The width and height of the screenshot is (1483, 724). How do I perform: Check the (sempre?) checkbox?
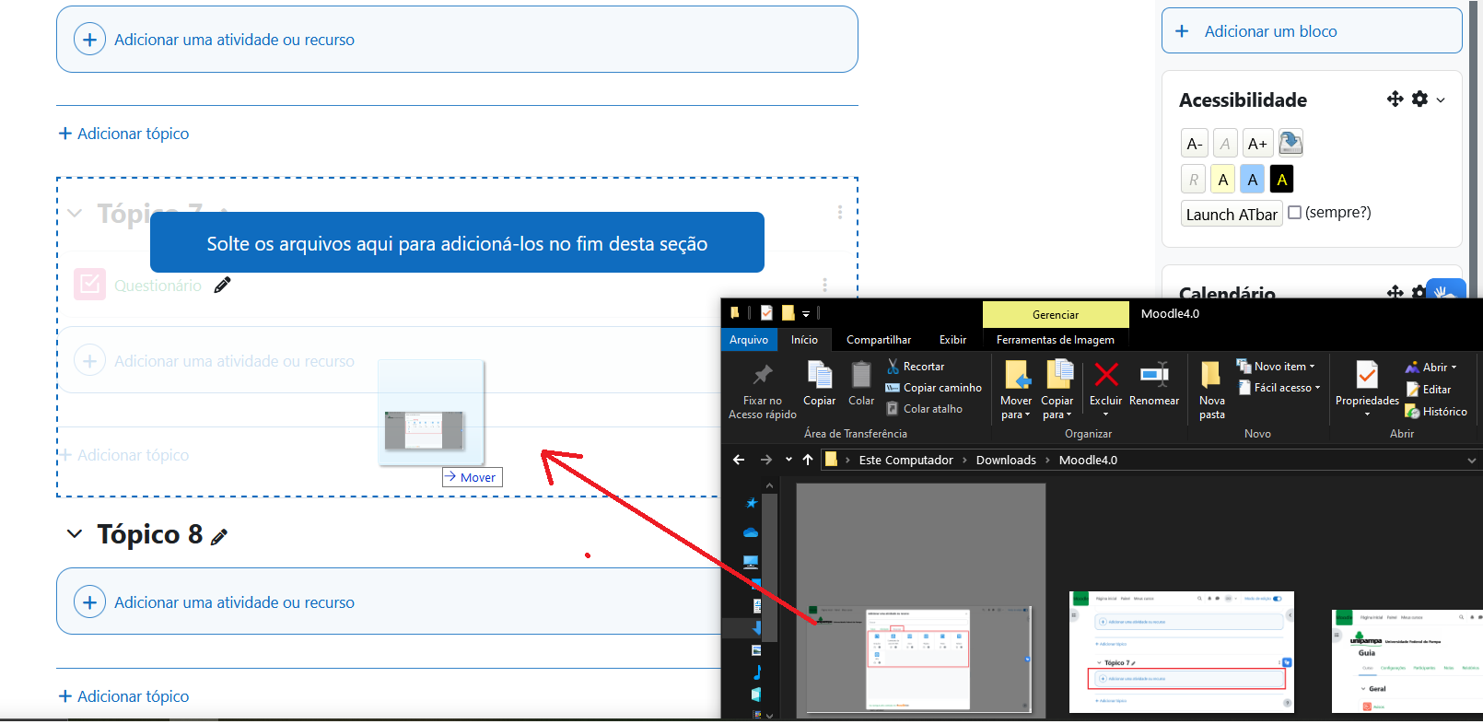click(x=1294, y=213)
